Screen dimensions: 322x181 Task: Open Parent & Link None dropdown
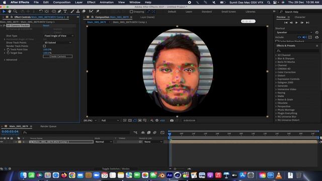[x=153, y=142]
